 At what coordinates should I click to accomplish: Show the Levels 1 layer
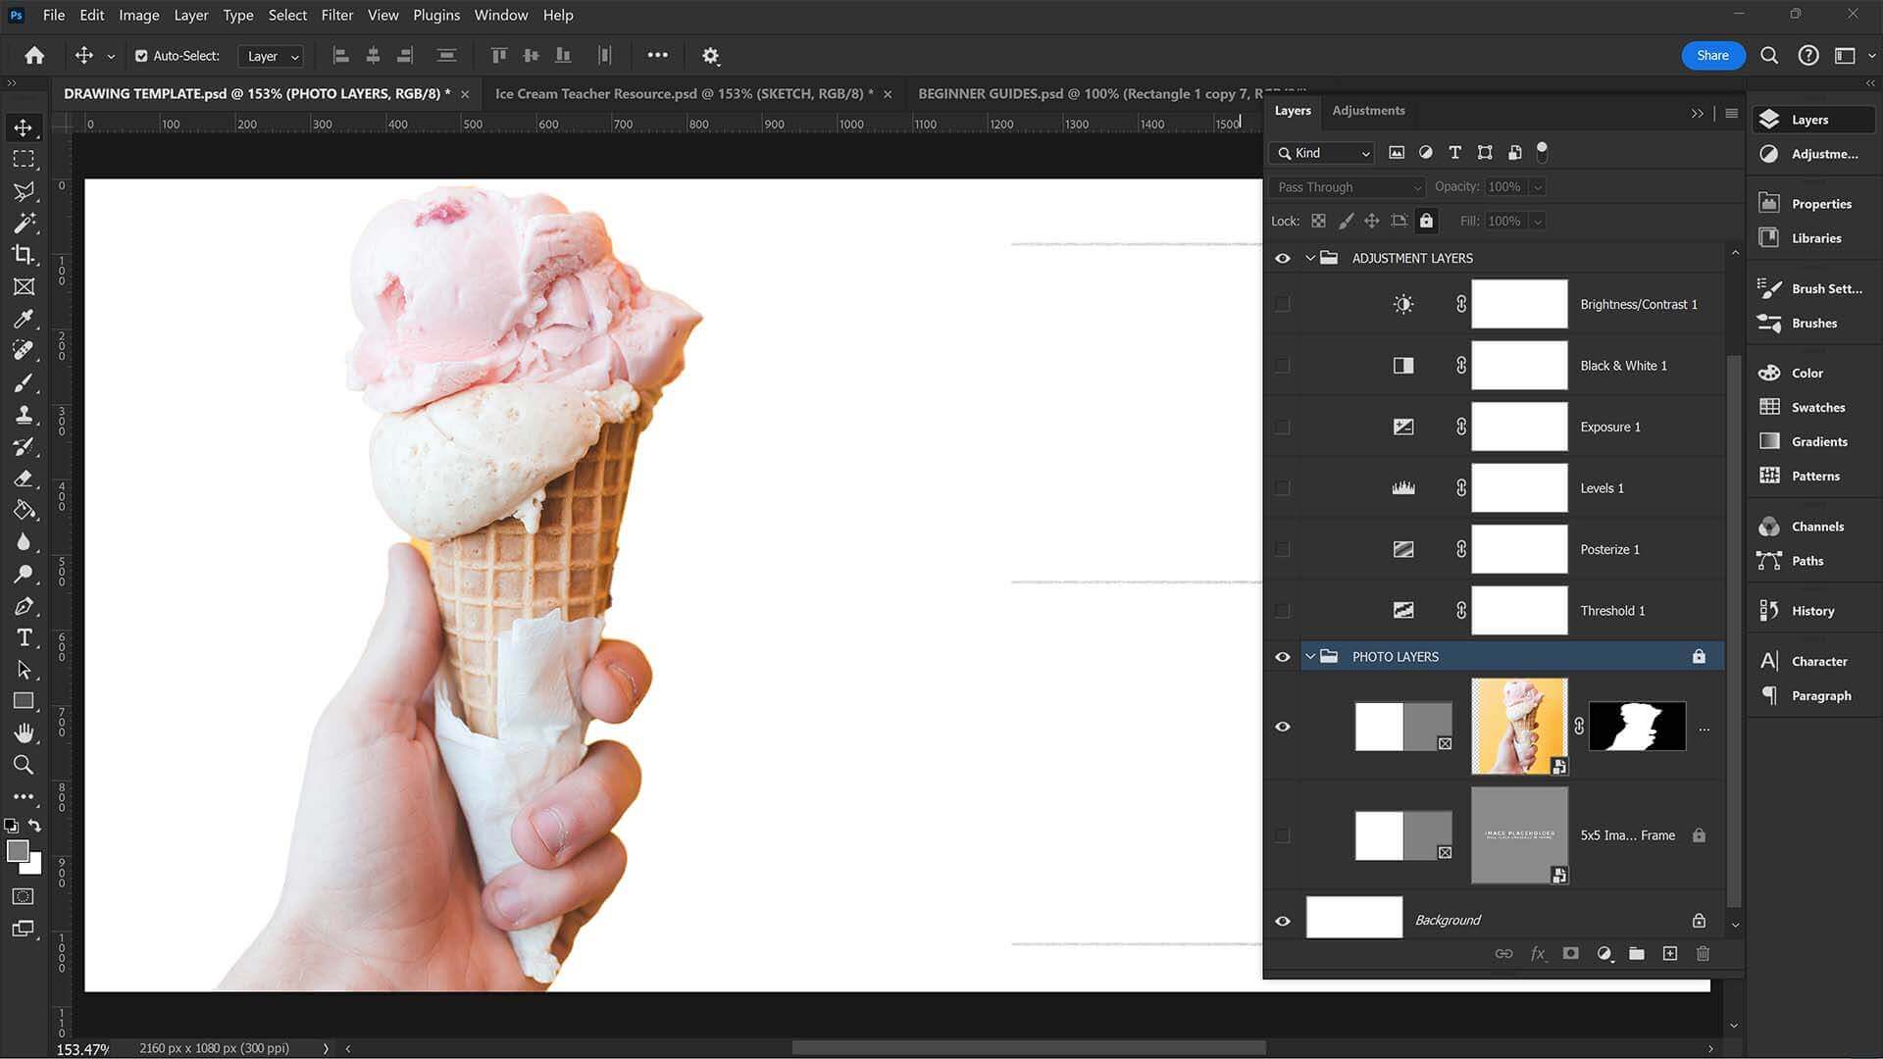coord(1282,487)
